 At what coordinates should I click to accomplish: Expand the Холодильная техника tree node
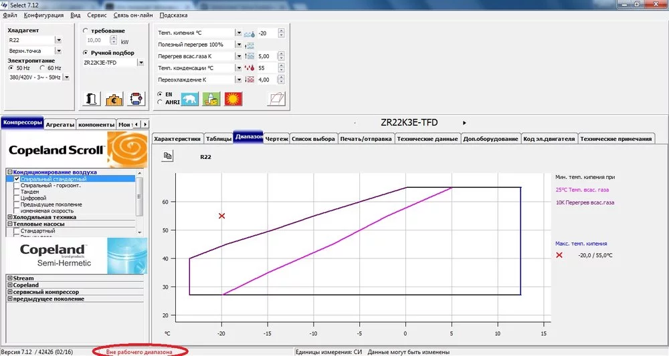point(10,217)
